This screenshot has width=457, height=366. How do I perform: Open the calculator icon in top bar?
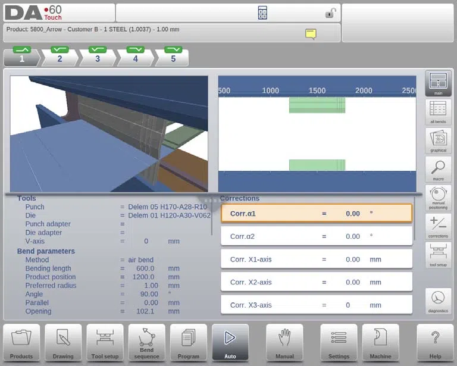262,13
